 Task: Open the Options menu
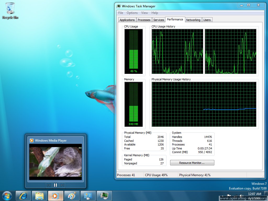(x=132, y=13)
